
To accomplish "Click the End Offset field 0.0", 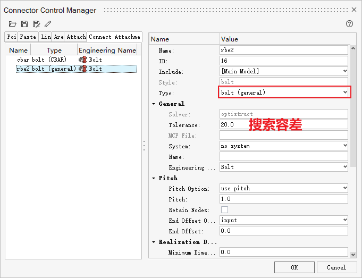I will [284, 231].
